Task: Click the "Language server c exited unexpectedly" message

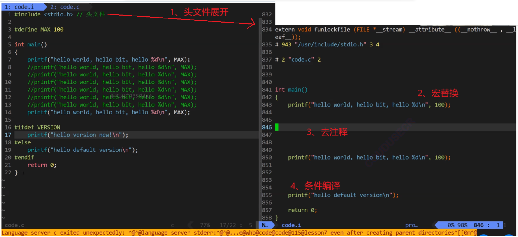Action: click(63, 233)
